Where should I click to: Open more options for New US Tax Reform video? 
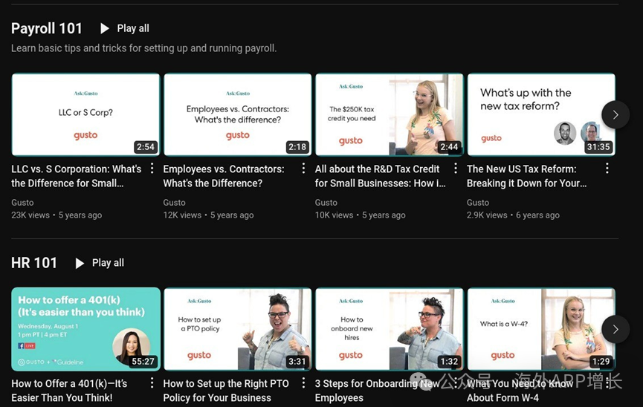coord(607,168)
